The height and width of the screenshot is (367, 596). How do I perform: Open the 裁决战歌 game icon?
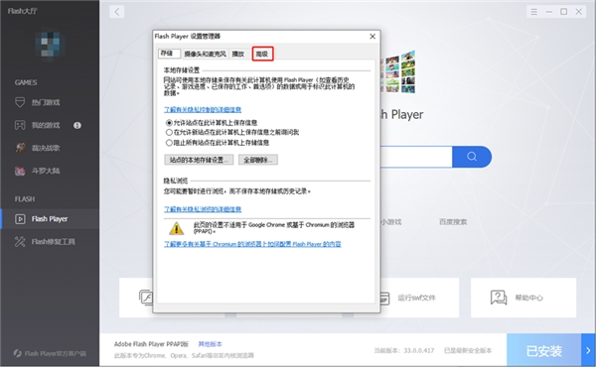click(x=20, y=148)
